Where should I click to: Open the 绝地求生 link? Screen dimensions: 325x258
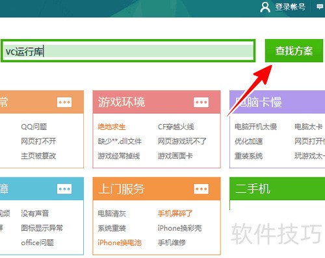click(112, 127)
